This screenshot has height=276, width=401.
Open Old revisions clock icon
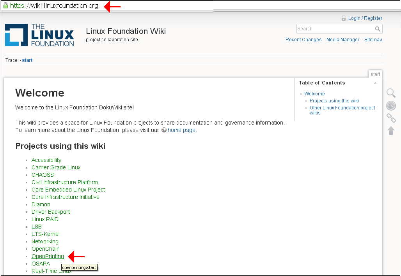[391, 106]
